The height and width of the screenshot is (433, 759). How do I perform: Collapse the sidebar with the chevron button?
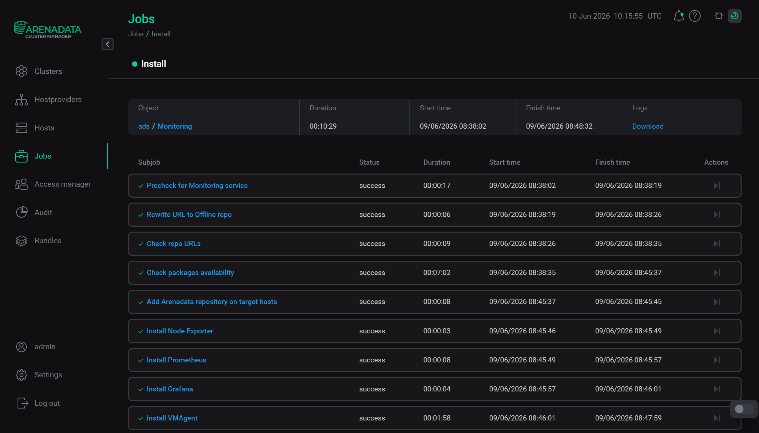pyautogui.click(x=108, y=44)
